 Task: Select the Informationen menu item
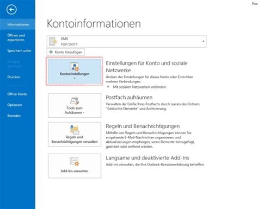[17, 24]
